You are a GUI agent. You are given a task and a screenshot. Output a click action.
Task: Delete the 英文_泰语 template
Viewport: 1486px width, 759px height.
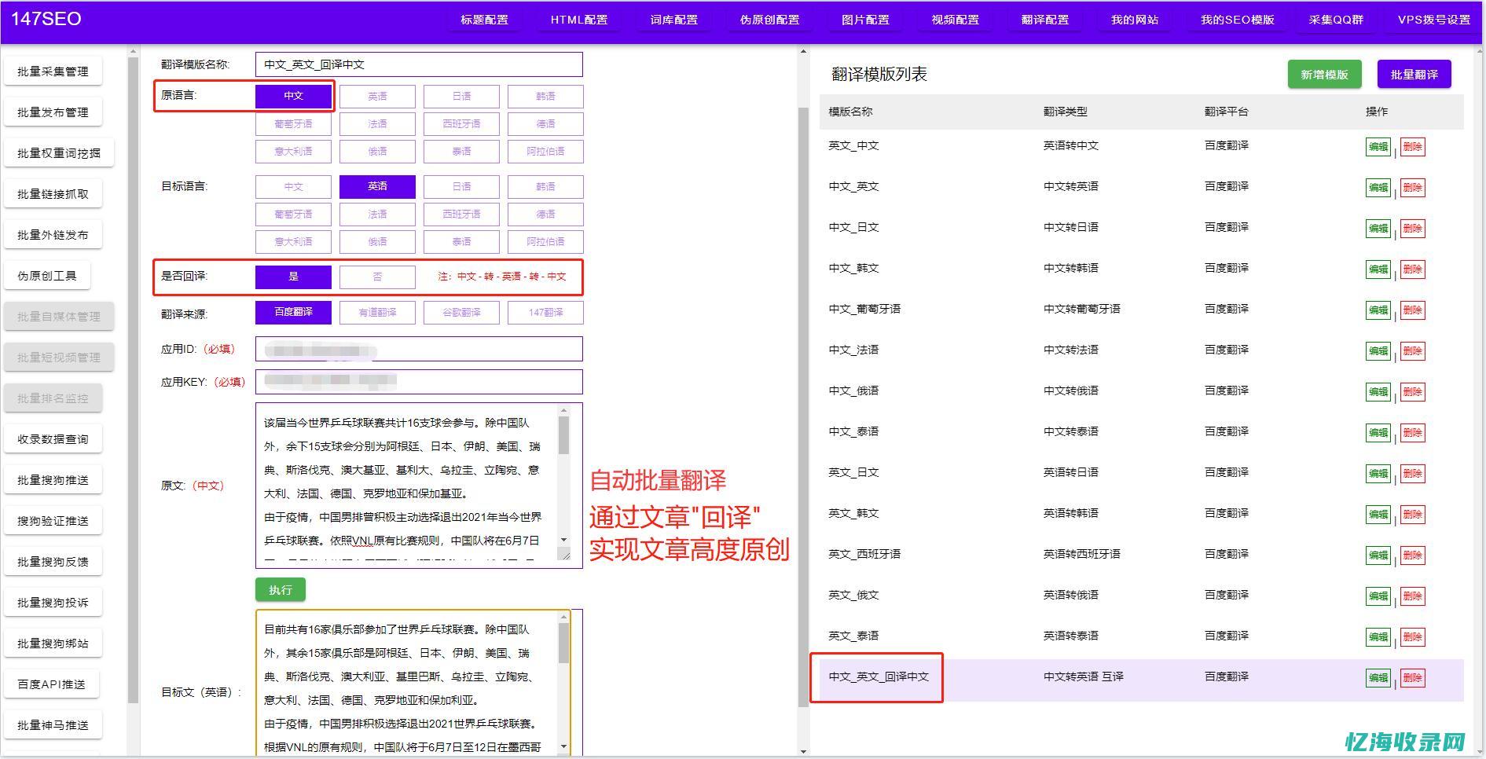coord(1414,636)
